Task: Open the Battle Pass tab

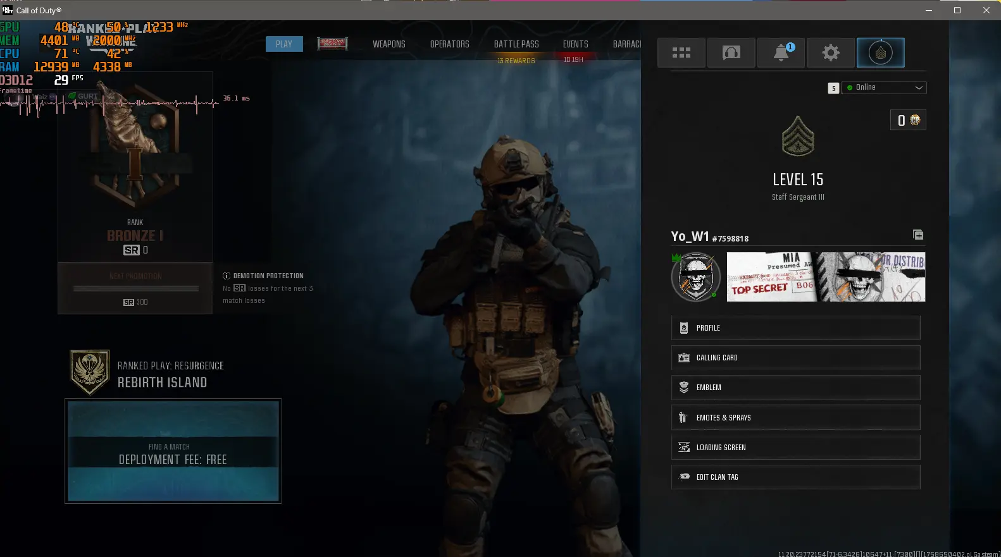Action: (x=516, y=44)
